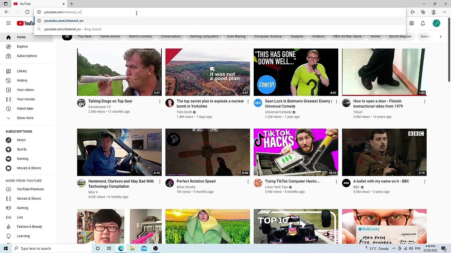
Task: Choose youtube.com/channel_sw URL suggestion
Action: point(220,21)
